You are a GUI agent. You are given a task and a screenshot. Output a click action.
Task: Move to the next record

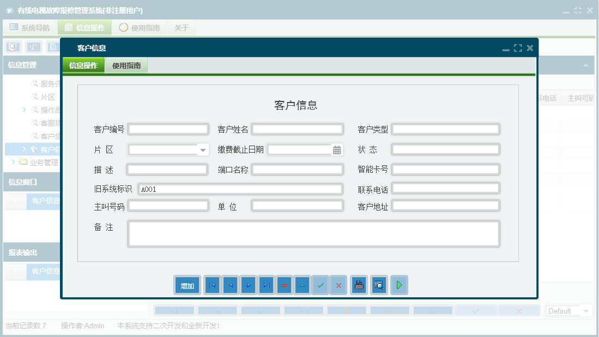pos(248,285)
